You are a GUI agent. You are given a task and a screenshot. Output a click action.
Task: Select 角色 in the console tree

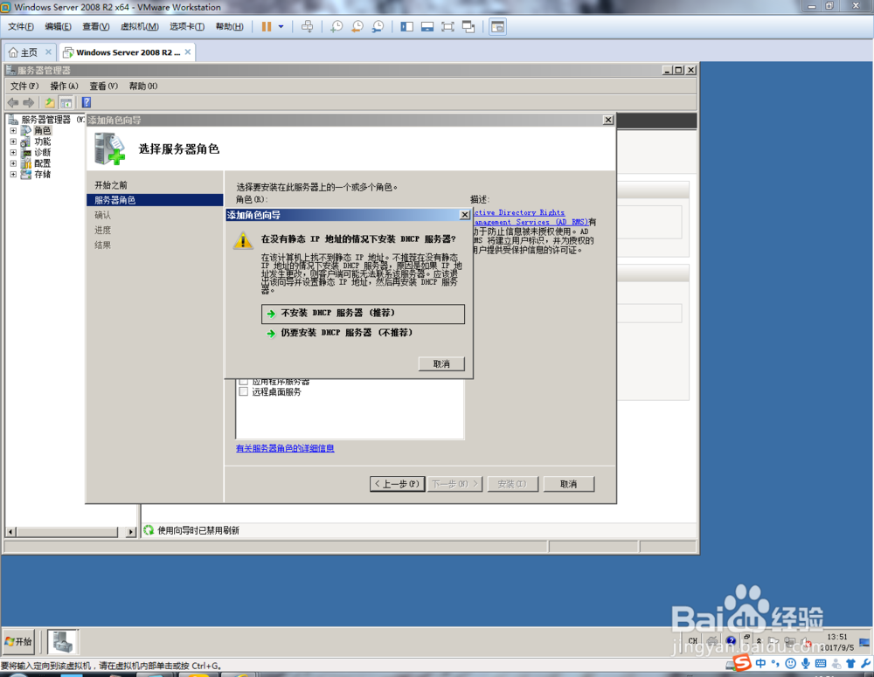point(42,130)
